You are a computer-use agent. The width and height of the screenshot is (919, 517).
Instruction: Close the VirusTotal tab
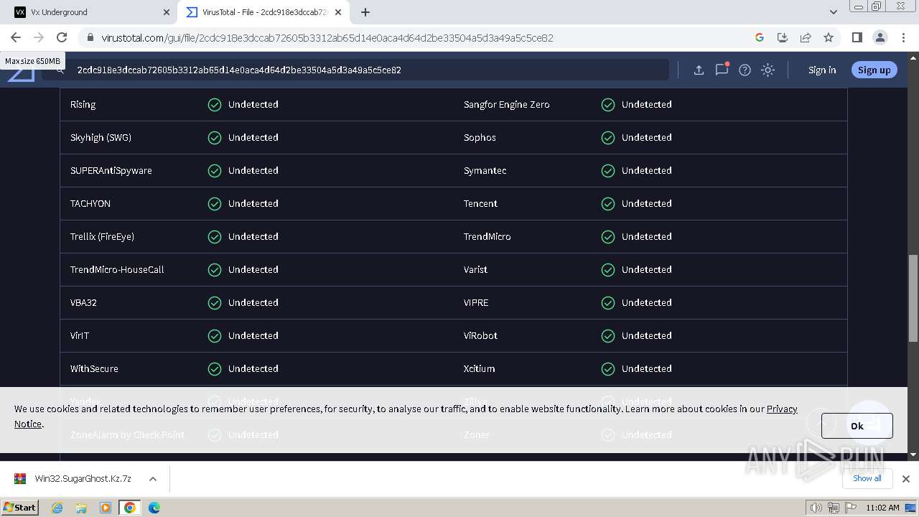click(x=338, y=12)
